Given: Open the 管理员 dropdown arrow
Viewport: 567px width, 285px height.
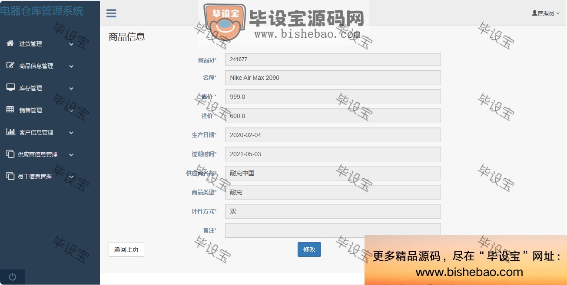Looking at the screenshot, I should pyautogui.click(x=558, y=13).
